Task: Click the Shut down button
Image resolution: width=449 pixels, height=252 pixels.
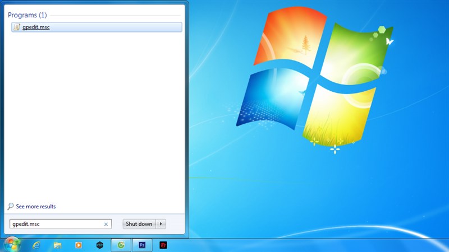Action: (x=139, y=224)
